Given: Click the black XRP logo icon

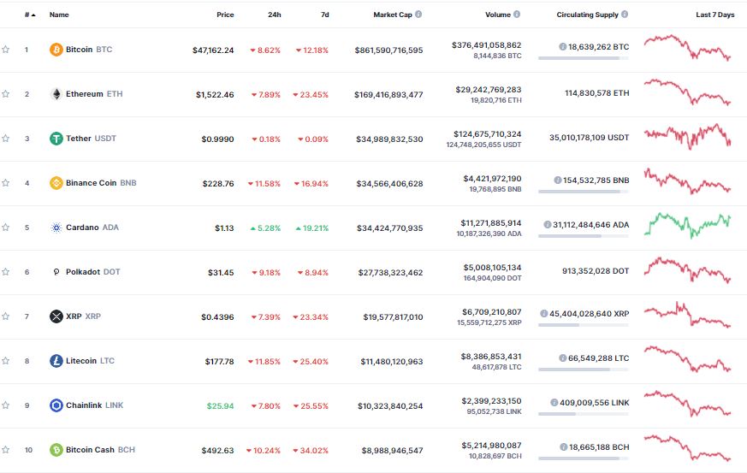Looking at the screenshot, I should tap(56, 316).
